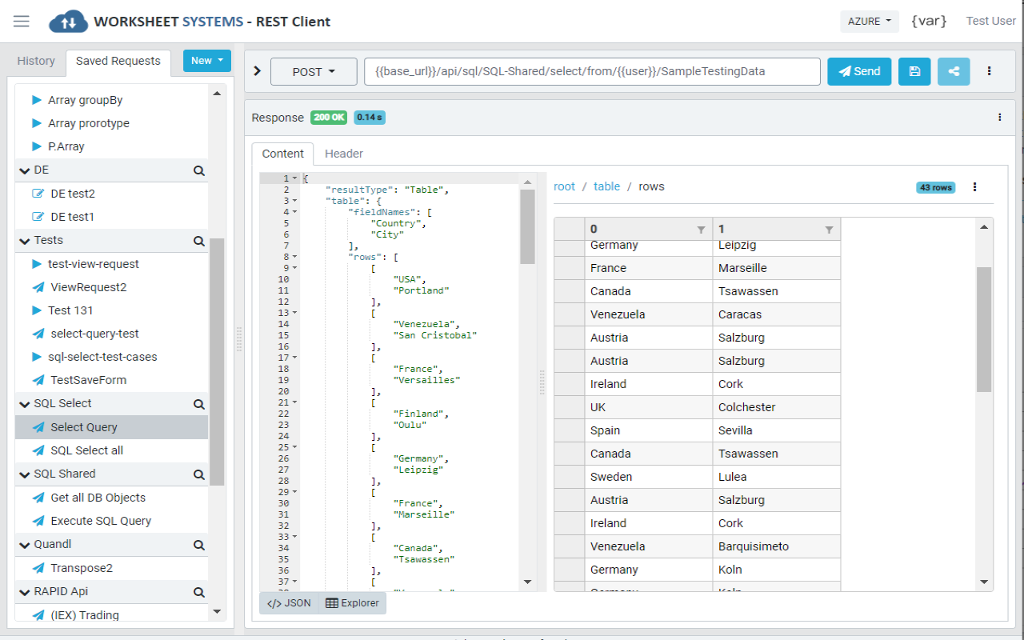Select the Caracas cell
Viewport: 1024px width, 640px height.
(776, 314)
